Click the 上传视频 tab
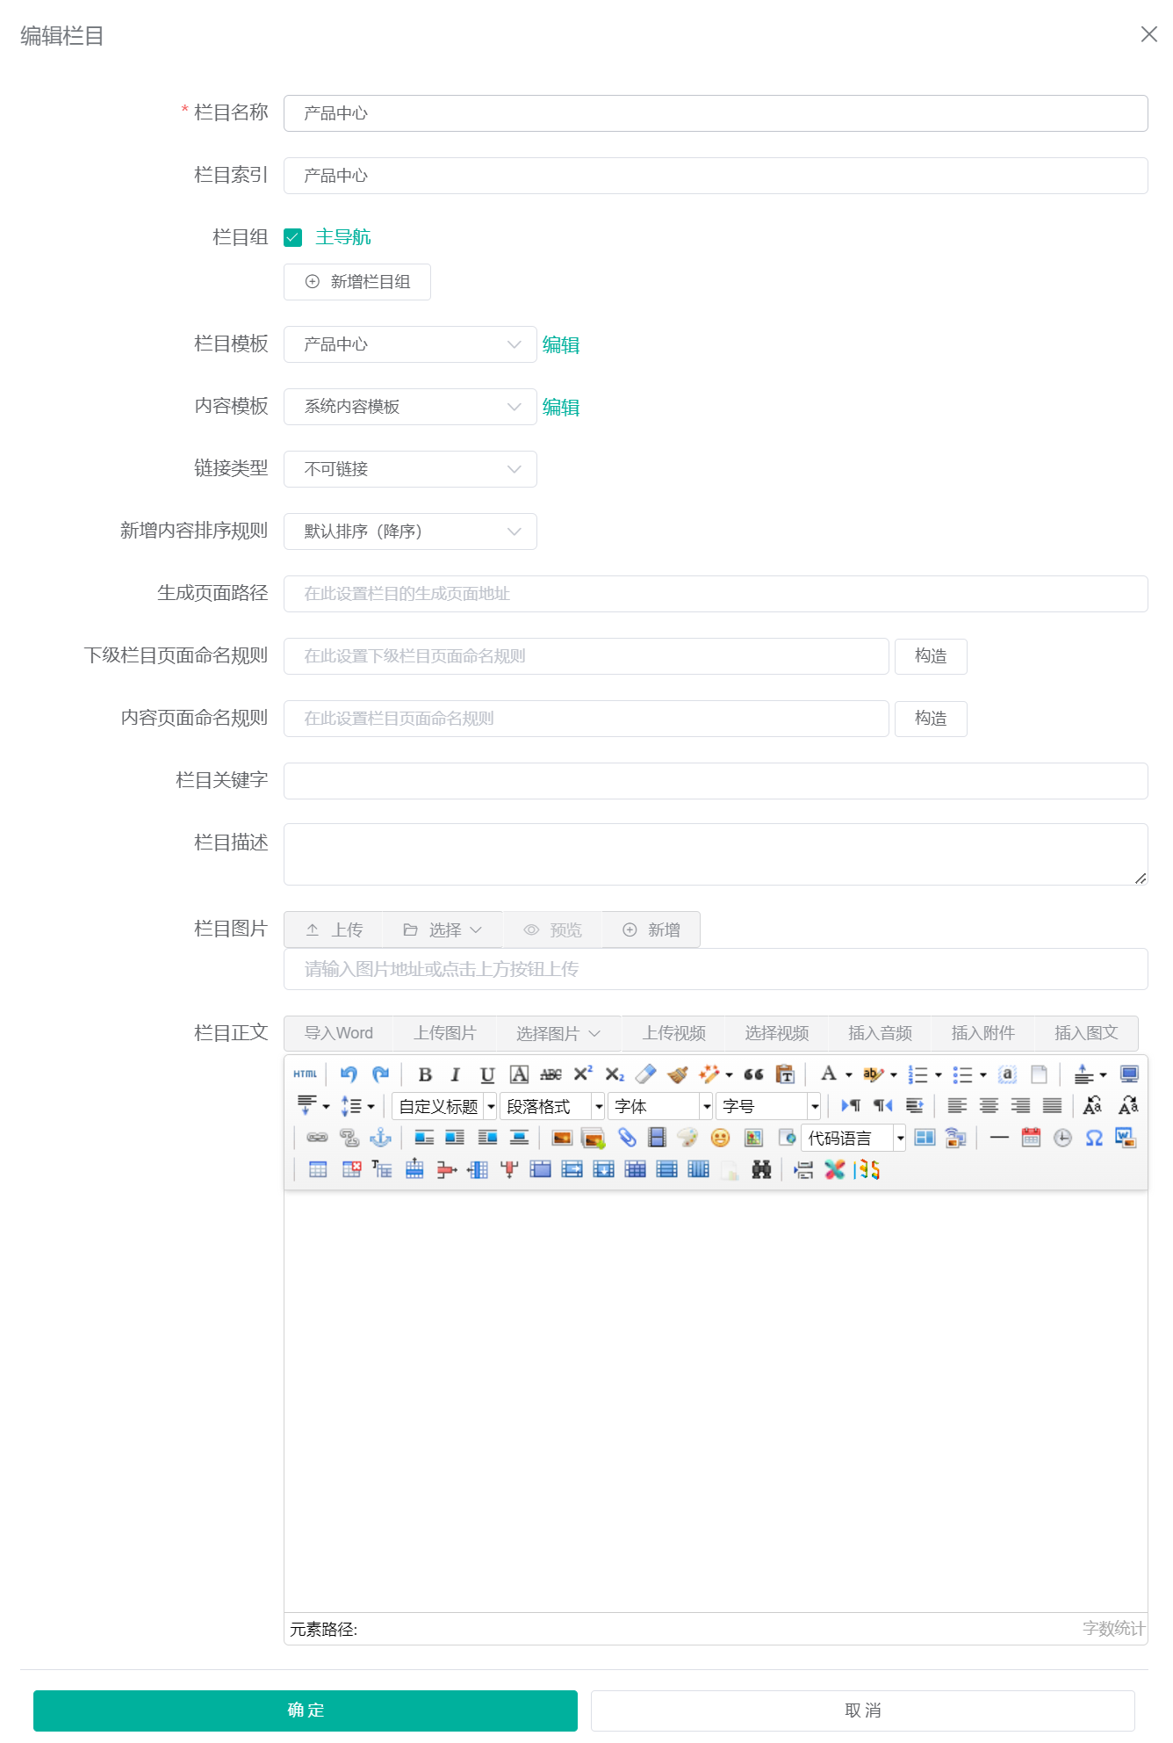1173x1743 pixels. [x=673, y=1033]
